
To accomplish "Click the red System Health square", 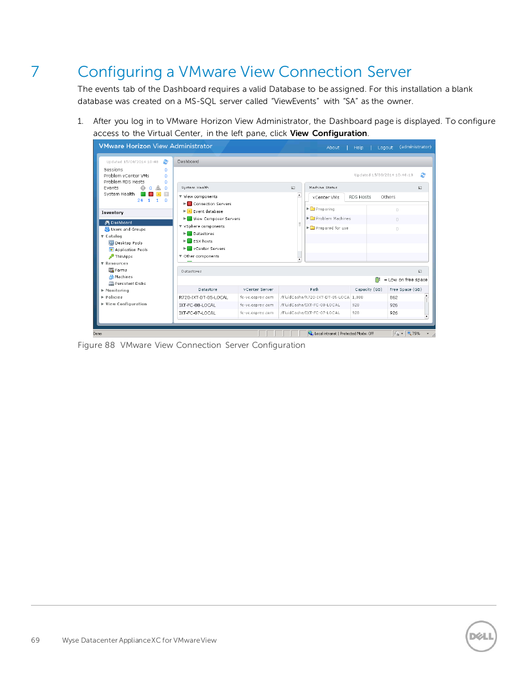I will [151, 194].
